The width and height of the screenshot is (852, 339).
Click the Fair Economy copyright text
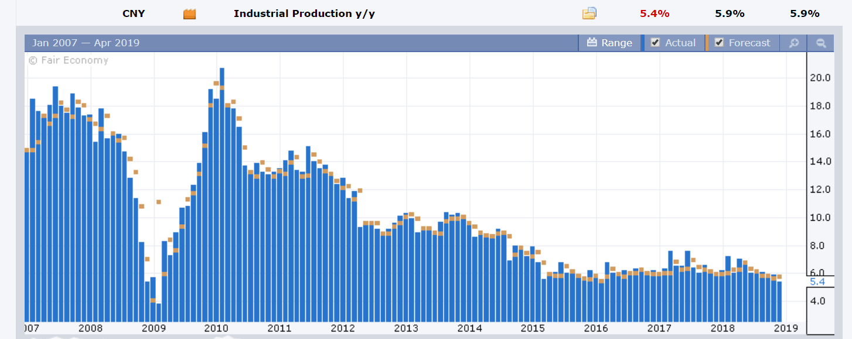pyautogui.click(x=68, y=60)
